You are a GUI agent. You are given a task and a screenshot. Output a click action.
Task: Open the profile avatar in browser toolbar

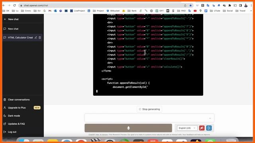pyautogui.click(x=246, y=6)
